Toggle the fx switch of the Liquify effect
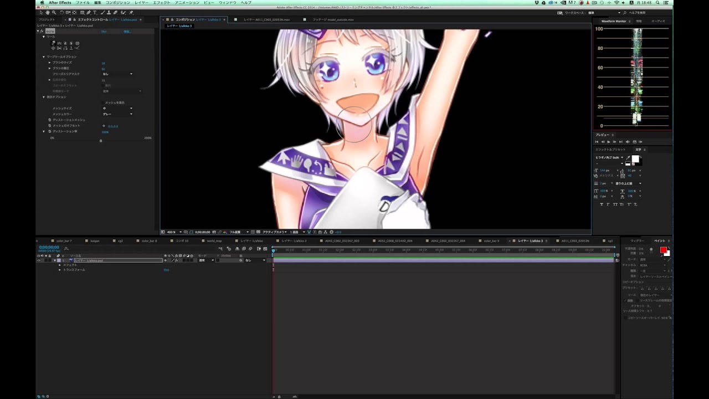The image size is (709, 399). (x=42, y=31)
